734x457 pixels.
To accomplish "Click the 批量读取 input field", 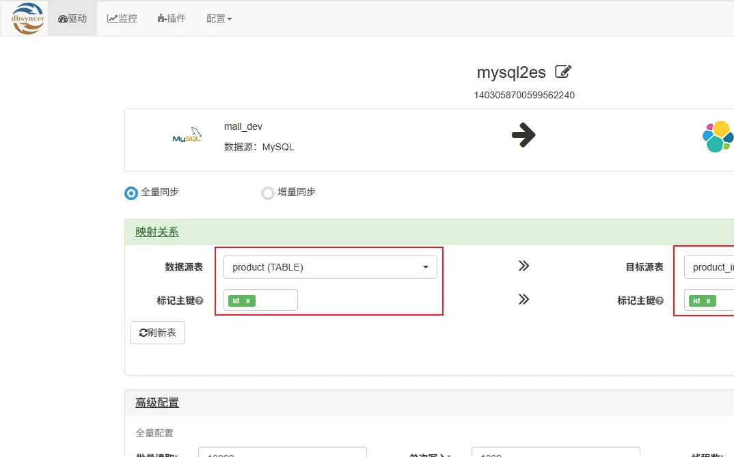I will pos(282,453).
